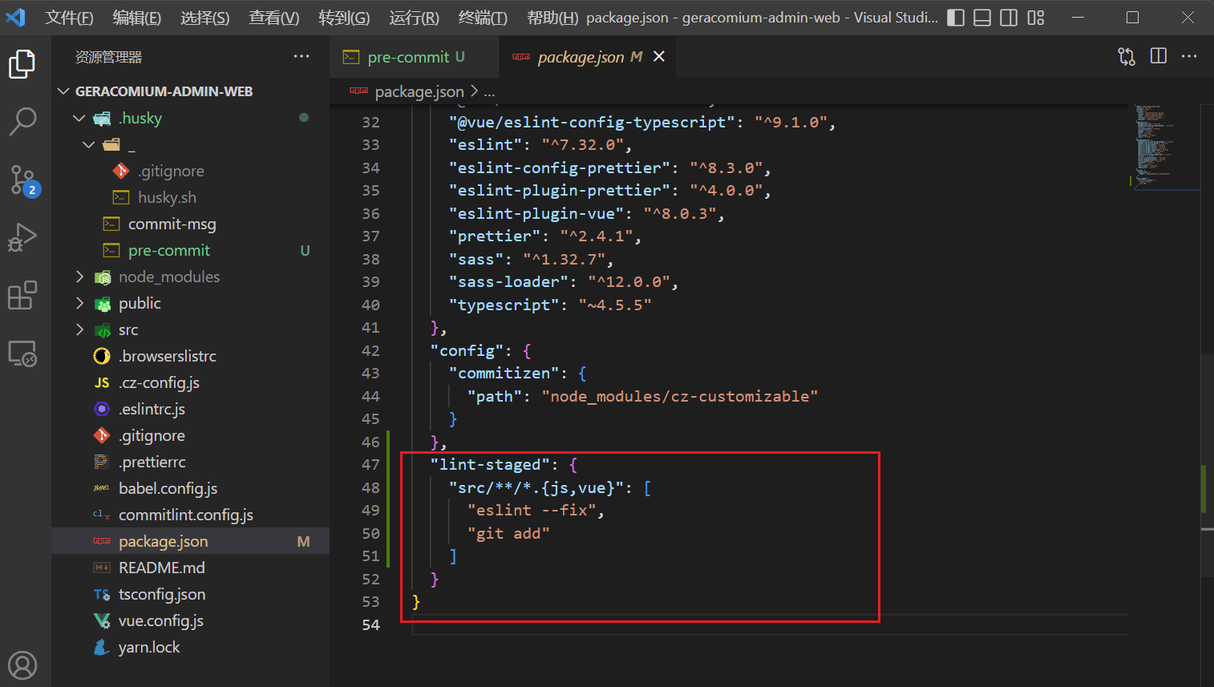Click the "git add" string
Image resolution: width=1214 pixels, height=687 pixels.
[x=508, y=534]
